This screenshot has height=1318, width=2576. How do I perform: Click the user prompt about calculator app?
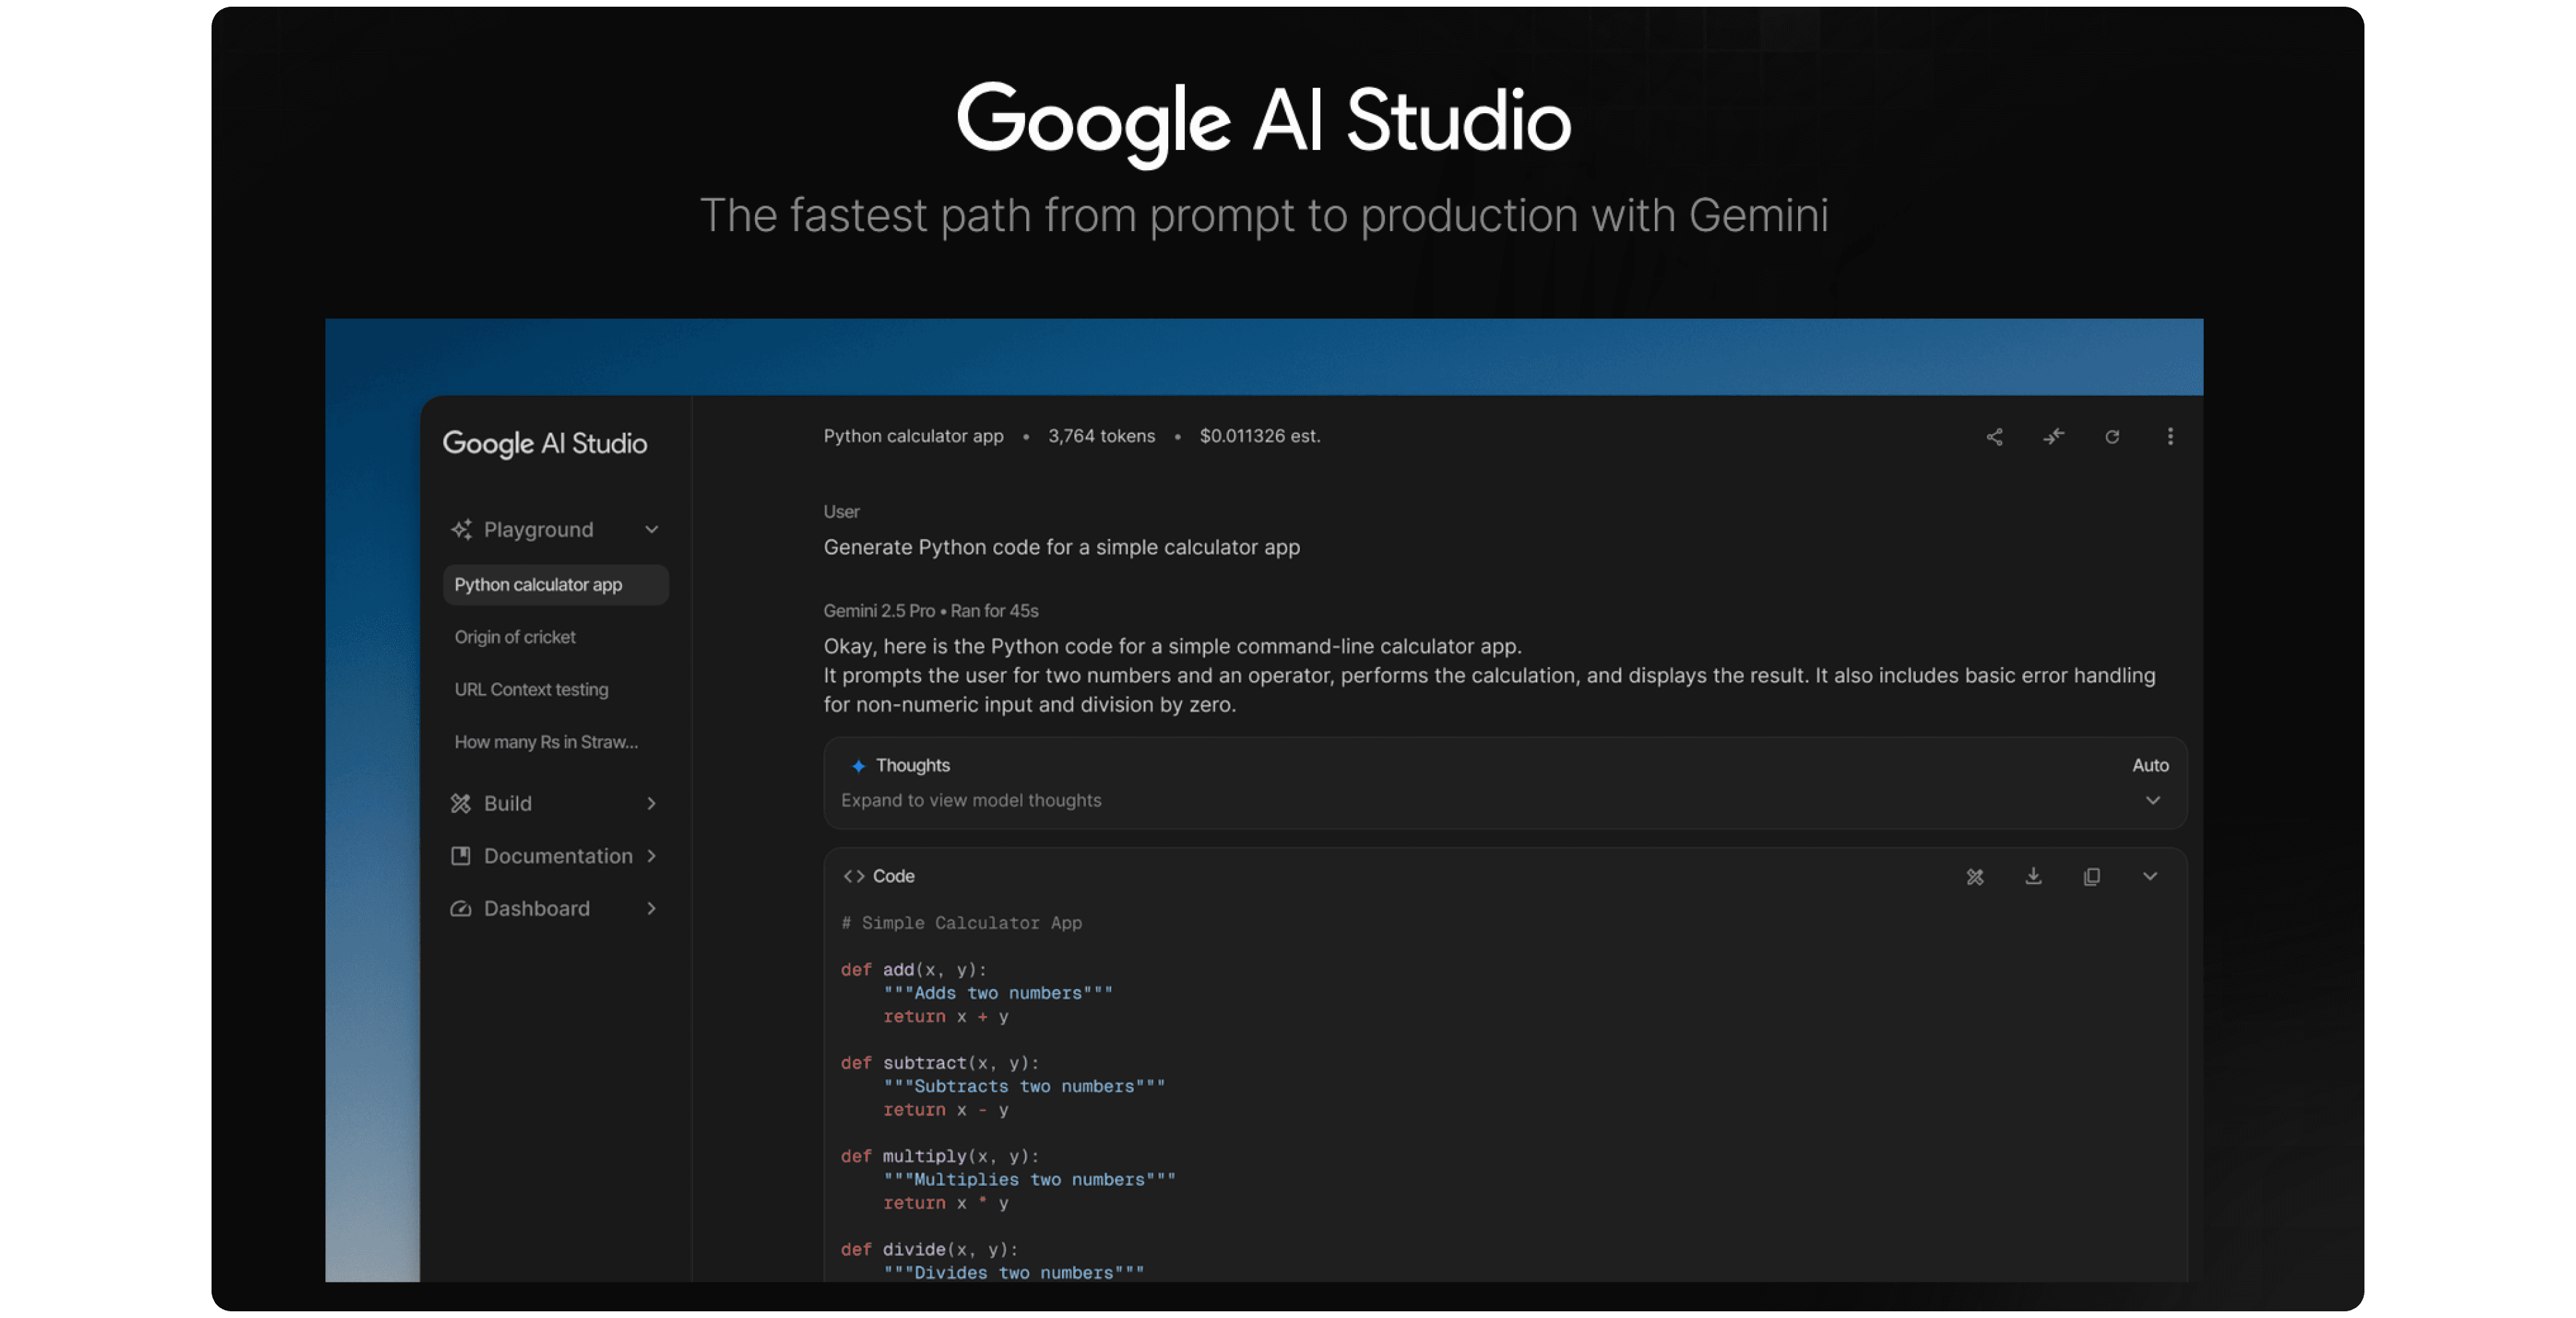coord(1062,547)
